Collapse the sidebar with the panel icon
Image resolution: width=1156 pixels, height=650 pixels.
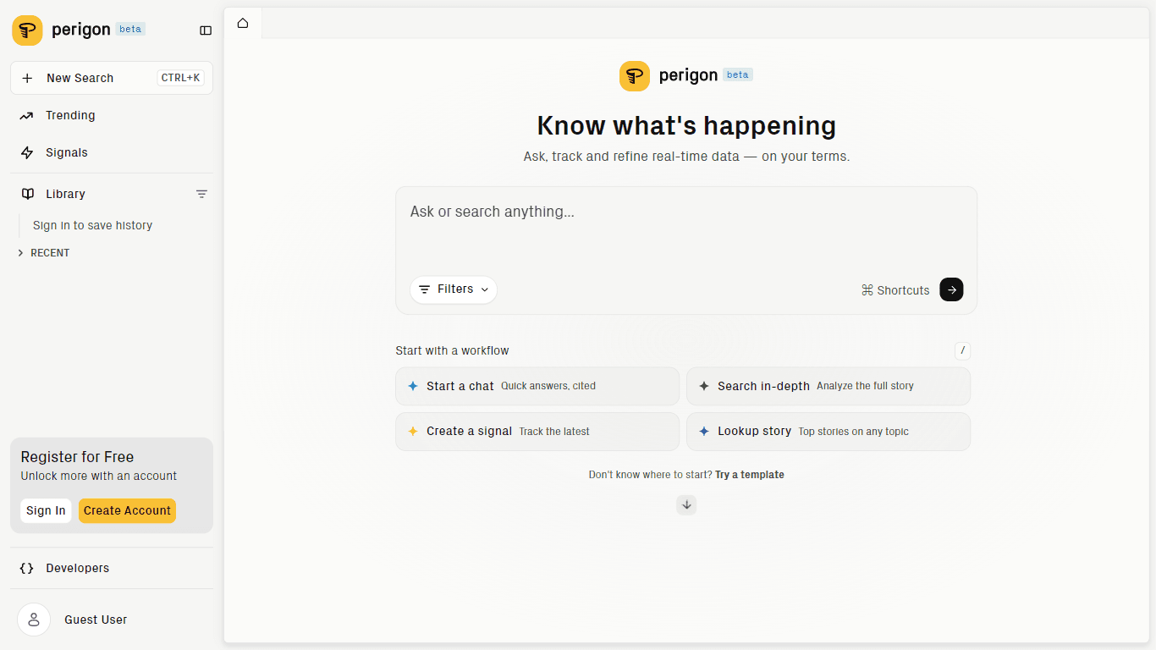point(206,30)
